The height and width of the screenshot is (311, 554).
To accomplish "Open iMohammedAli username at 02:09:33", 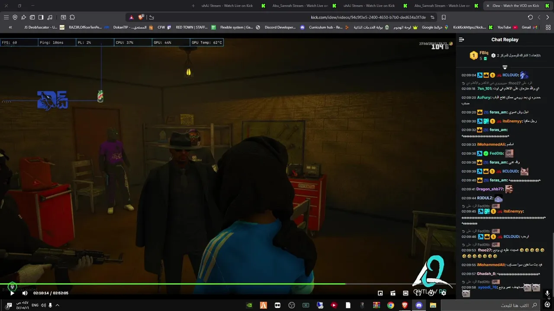I will 491,144.
